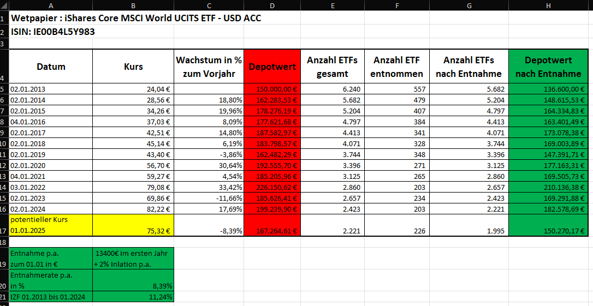Click the '13400€ im ersten Jahr' cell
593x306 pixels.
pos(133,259)
